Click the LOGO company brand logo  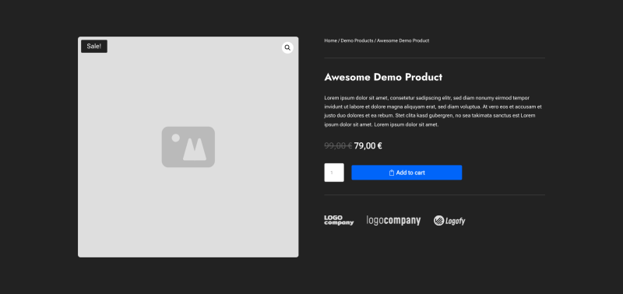(x=339, y=221)
